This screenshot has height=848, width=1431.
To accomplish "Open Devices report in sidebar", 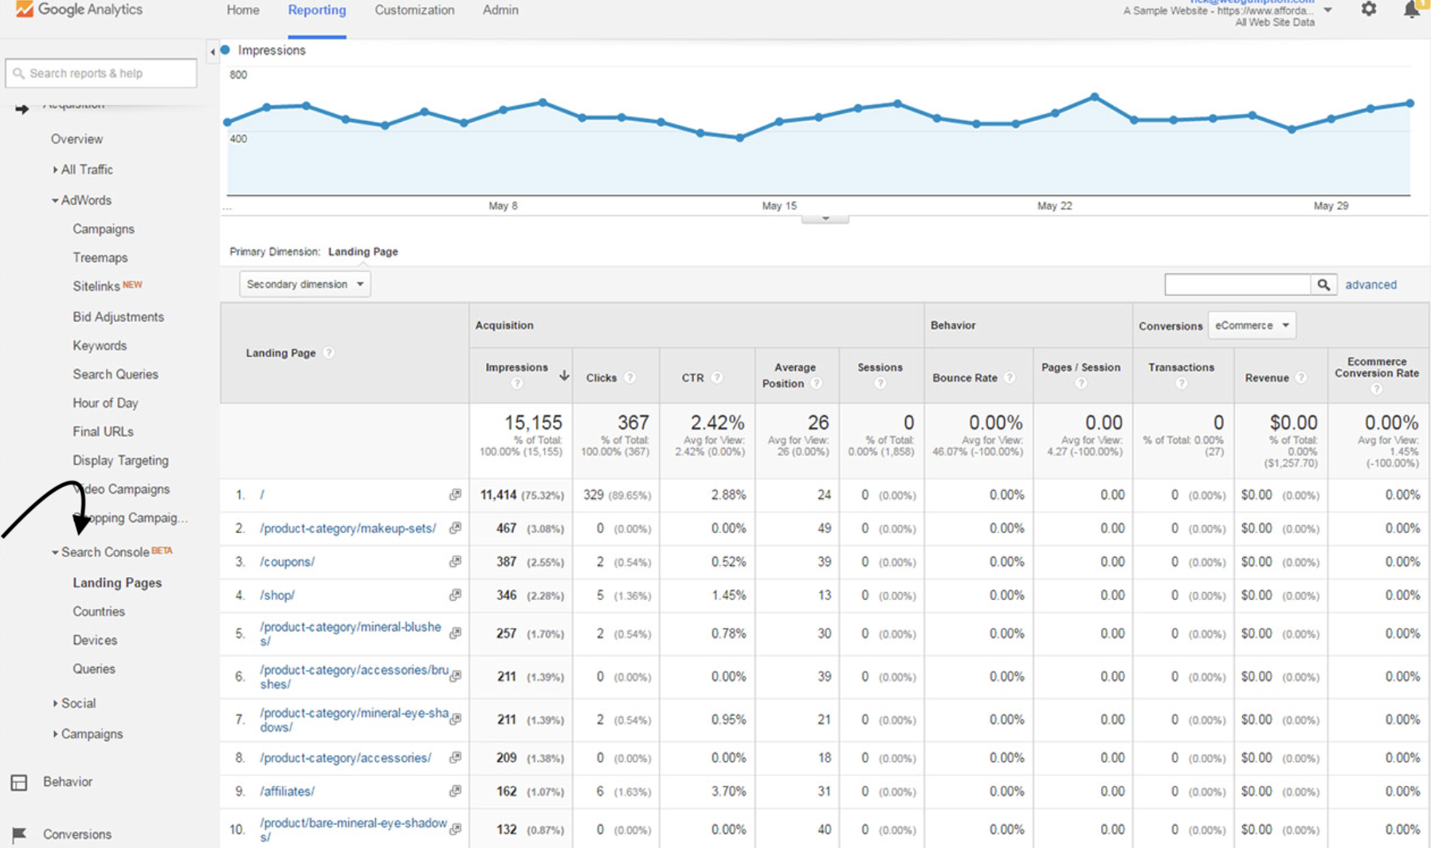I will point(95,640).
